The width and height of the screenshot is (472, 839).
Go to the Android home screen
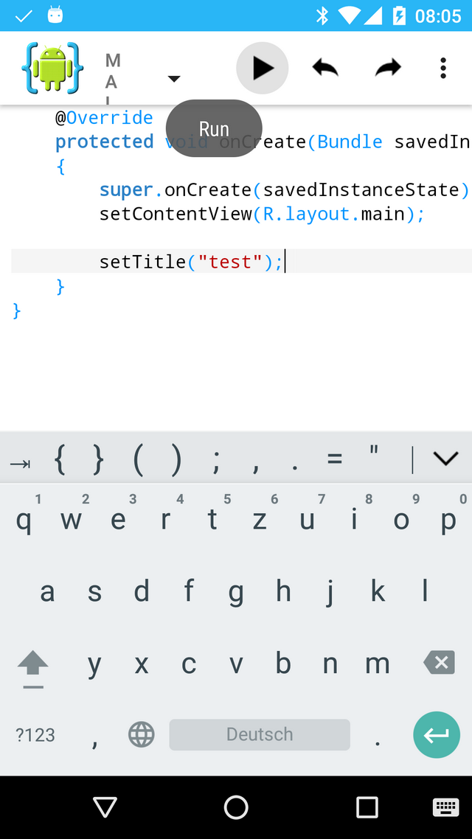pyautogui.click(x=236, y=807)
